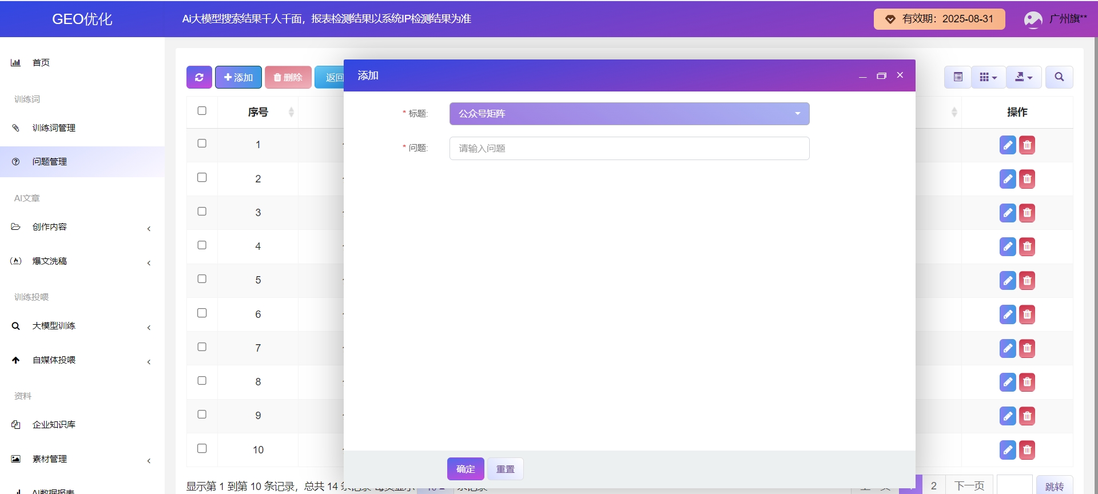Viewport: 1098px width, 494px height.
Task: Click the 问题 text input field
Action: (x=629, y=149)
